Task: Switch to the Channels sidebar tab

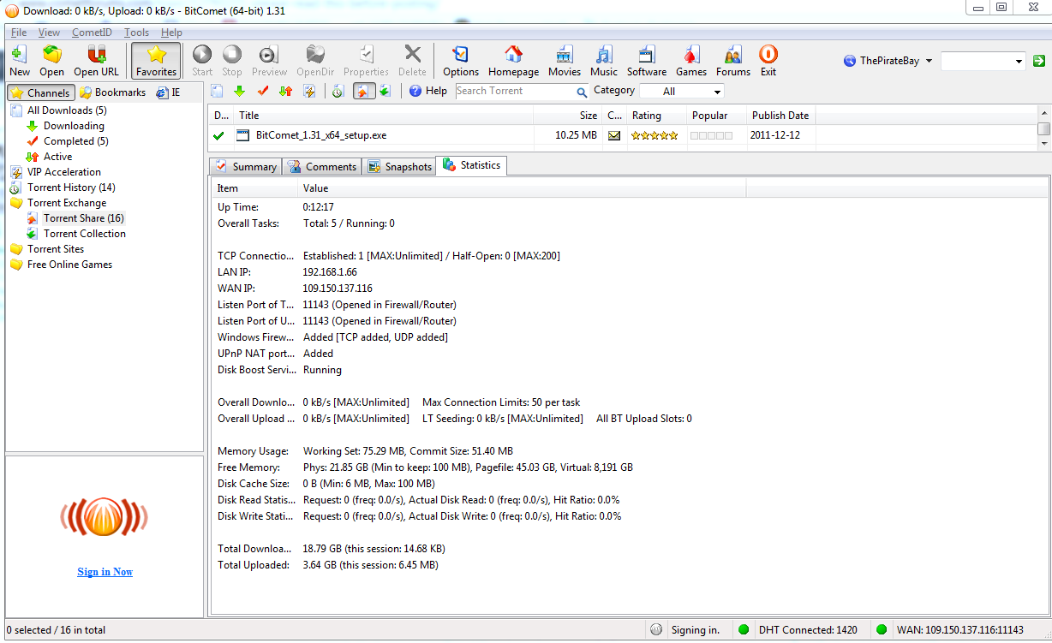Action: click(x=41, y=92)
